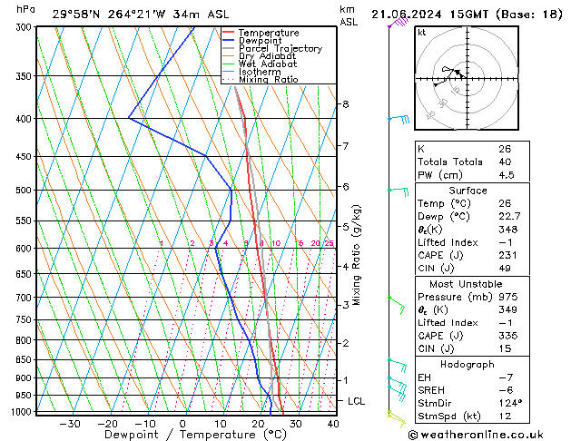Click the StmDir value 124°
The image size is (571, 441).
(x=510, y=403)
